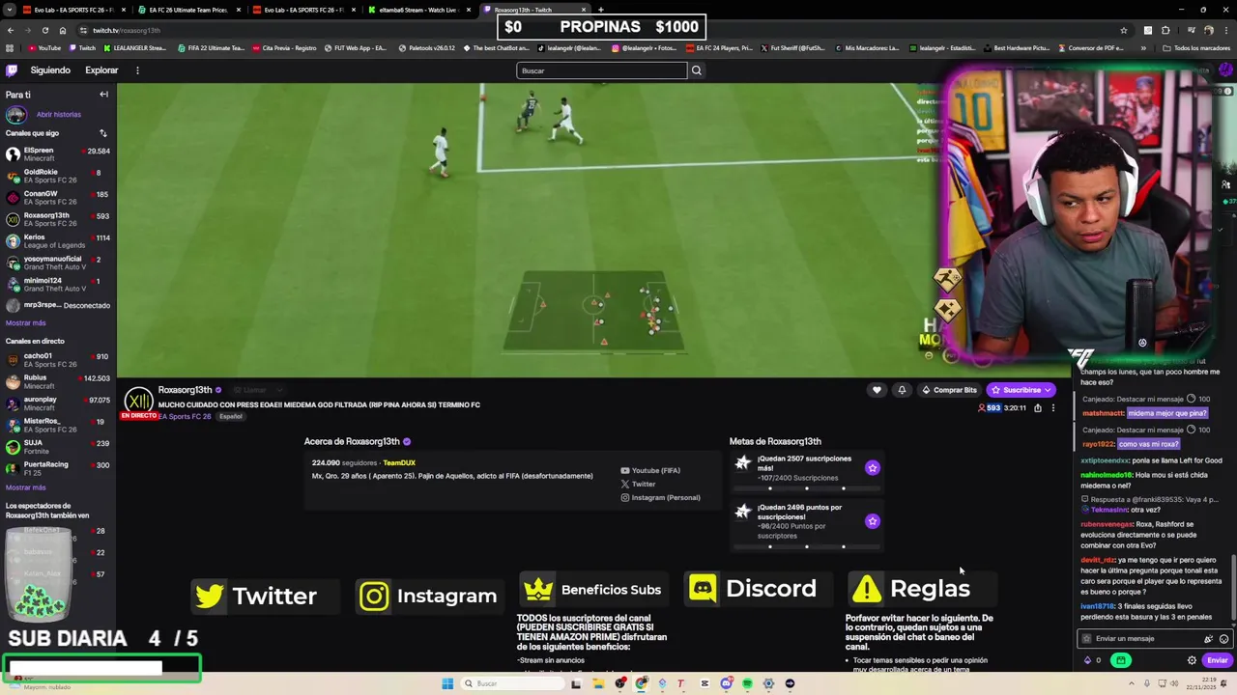Bookmark this page with the star
Viewport: 1237px width, 695px height.
click(1123, 30)
